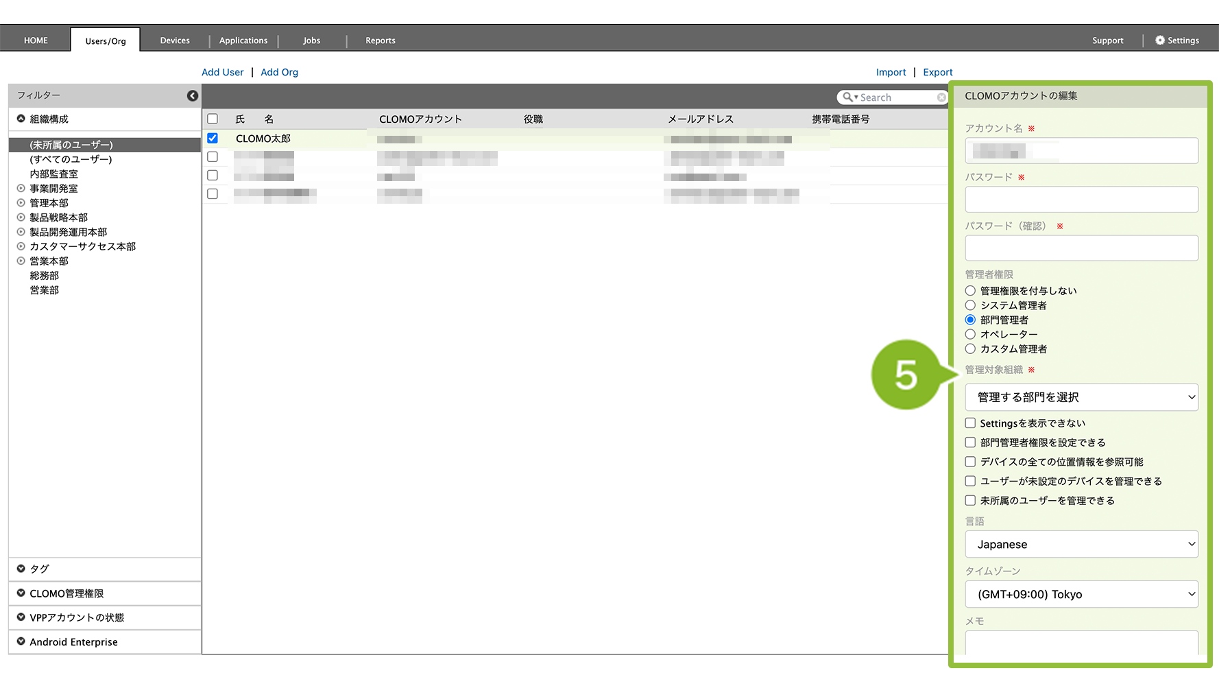
Task: Click the Export link
Action: (x=937, y=72)
